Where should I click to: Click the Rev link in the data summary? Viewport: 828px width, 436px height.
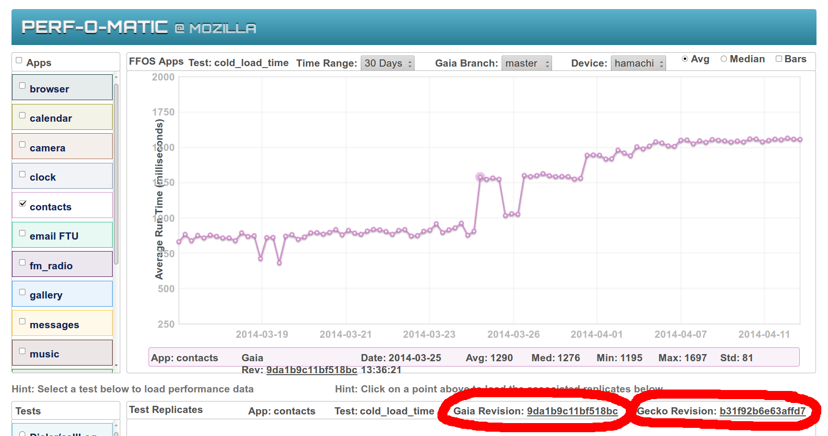click(311, 370)
